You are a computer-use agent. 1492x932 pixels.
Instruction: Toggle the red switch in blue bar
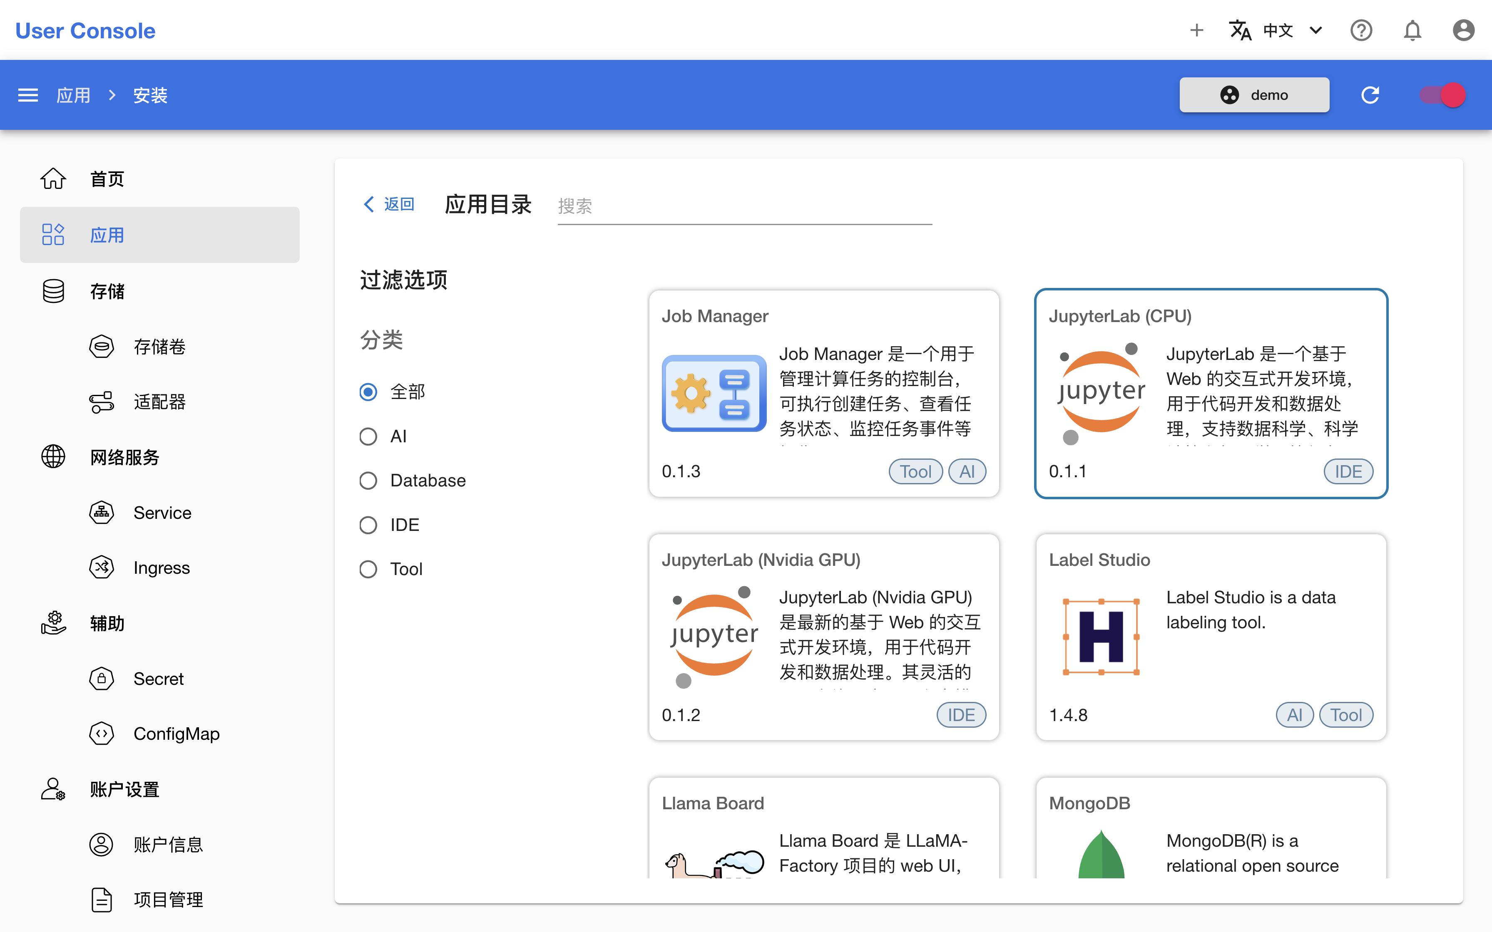[x=1442, y=95]
